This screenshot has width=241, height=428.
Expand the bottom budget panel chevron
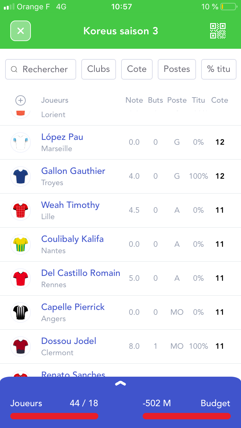(121, 384)
